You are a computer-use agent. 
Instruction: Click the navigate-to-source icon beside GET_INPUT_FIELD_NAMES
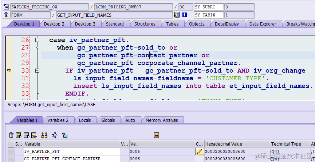coord(177,15)
